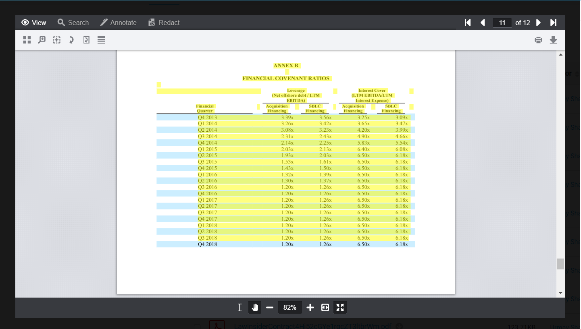Image resolution: width=581 pixels, height=329 pixels.
Task: Rotate the document clockwise
Action: (x=71, y=40)
